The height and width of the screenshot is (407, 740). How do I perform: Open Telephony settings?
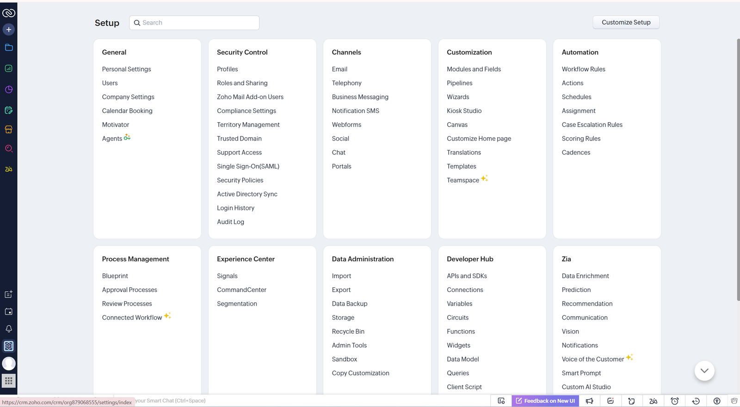tap(346, 83)
